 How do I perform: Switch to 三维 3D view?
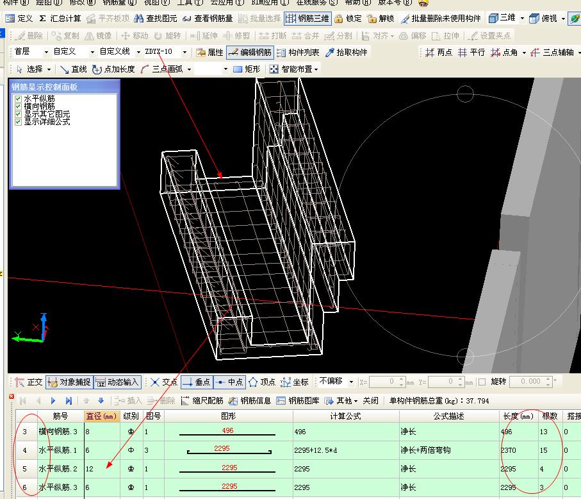tap(502, 18)
